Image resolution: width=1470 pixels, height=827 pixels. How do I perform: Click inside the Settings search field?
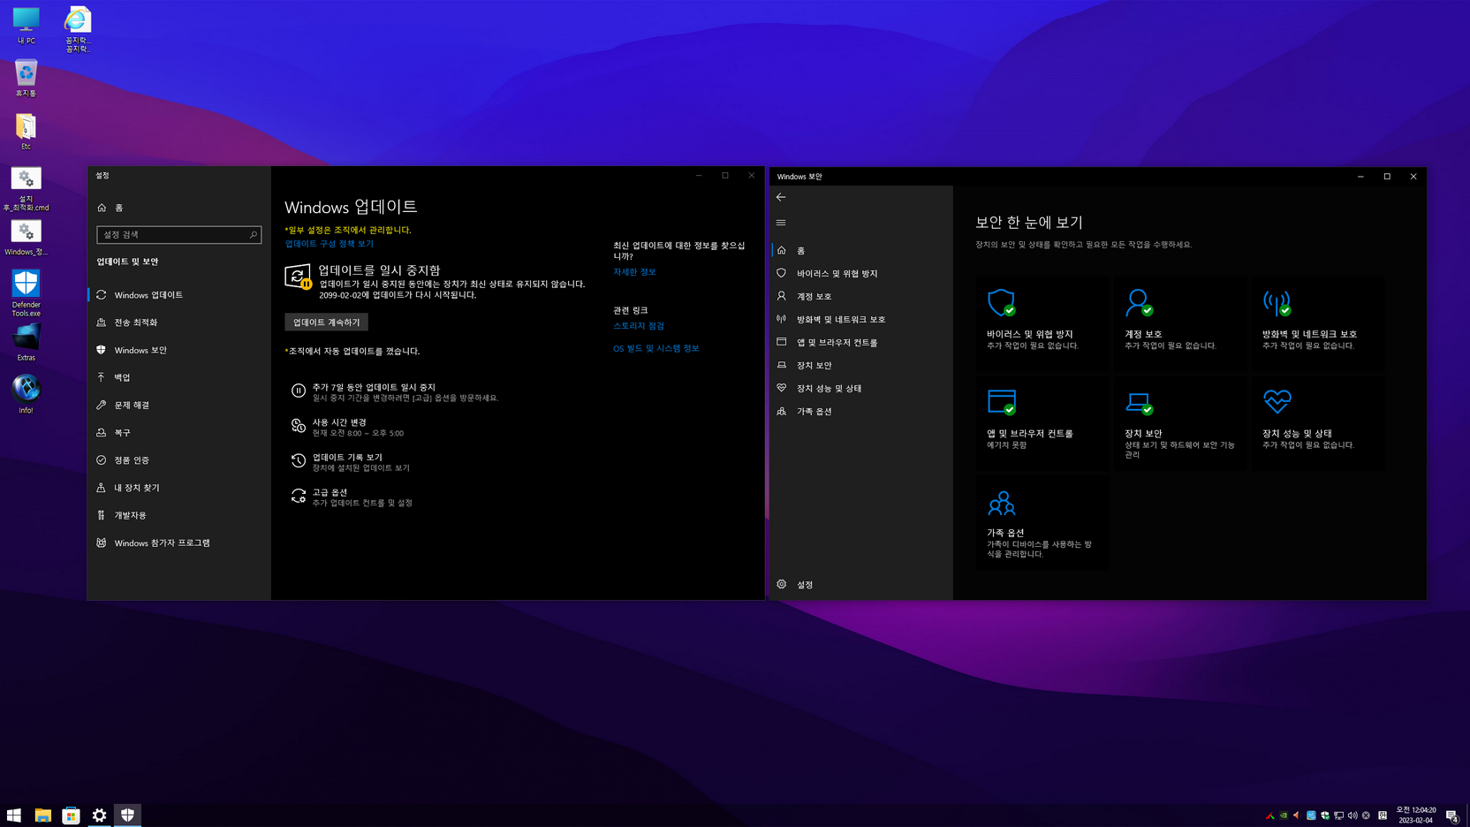coord(178,234)
